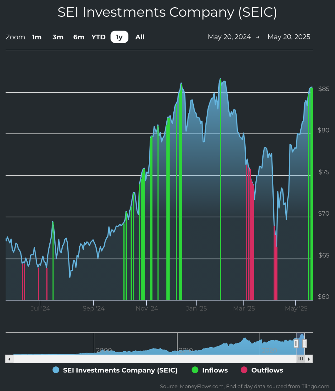Click the navigator scrollbar track
Viewport: 335px width, 391px height.
pos(154,359)
